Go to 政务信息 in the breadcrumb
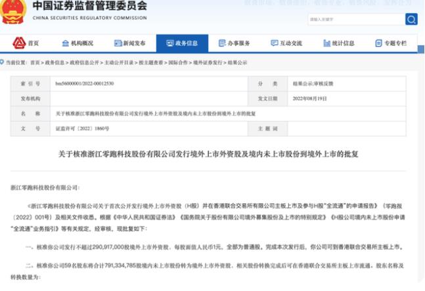The image size is (425, 291). click(55, 62)
